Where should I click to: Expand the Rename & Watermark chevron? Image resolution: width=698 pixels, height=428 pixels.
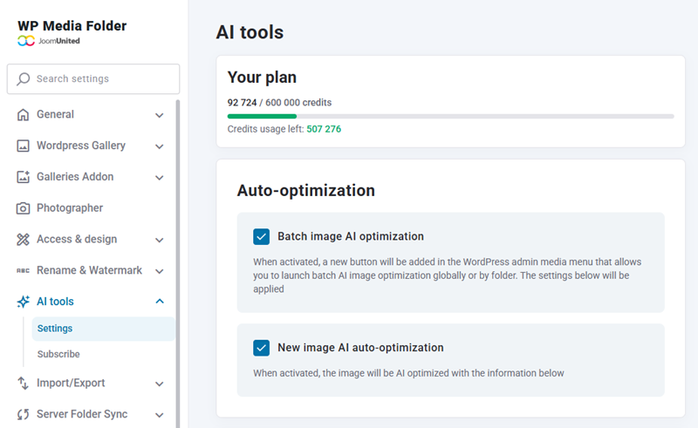point(159,271)
